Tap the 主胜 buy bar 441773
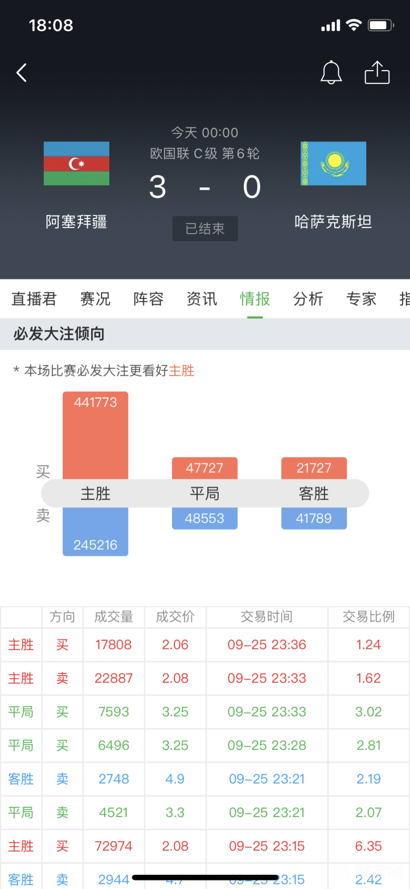 95,435
